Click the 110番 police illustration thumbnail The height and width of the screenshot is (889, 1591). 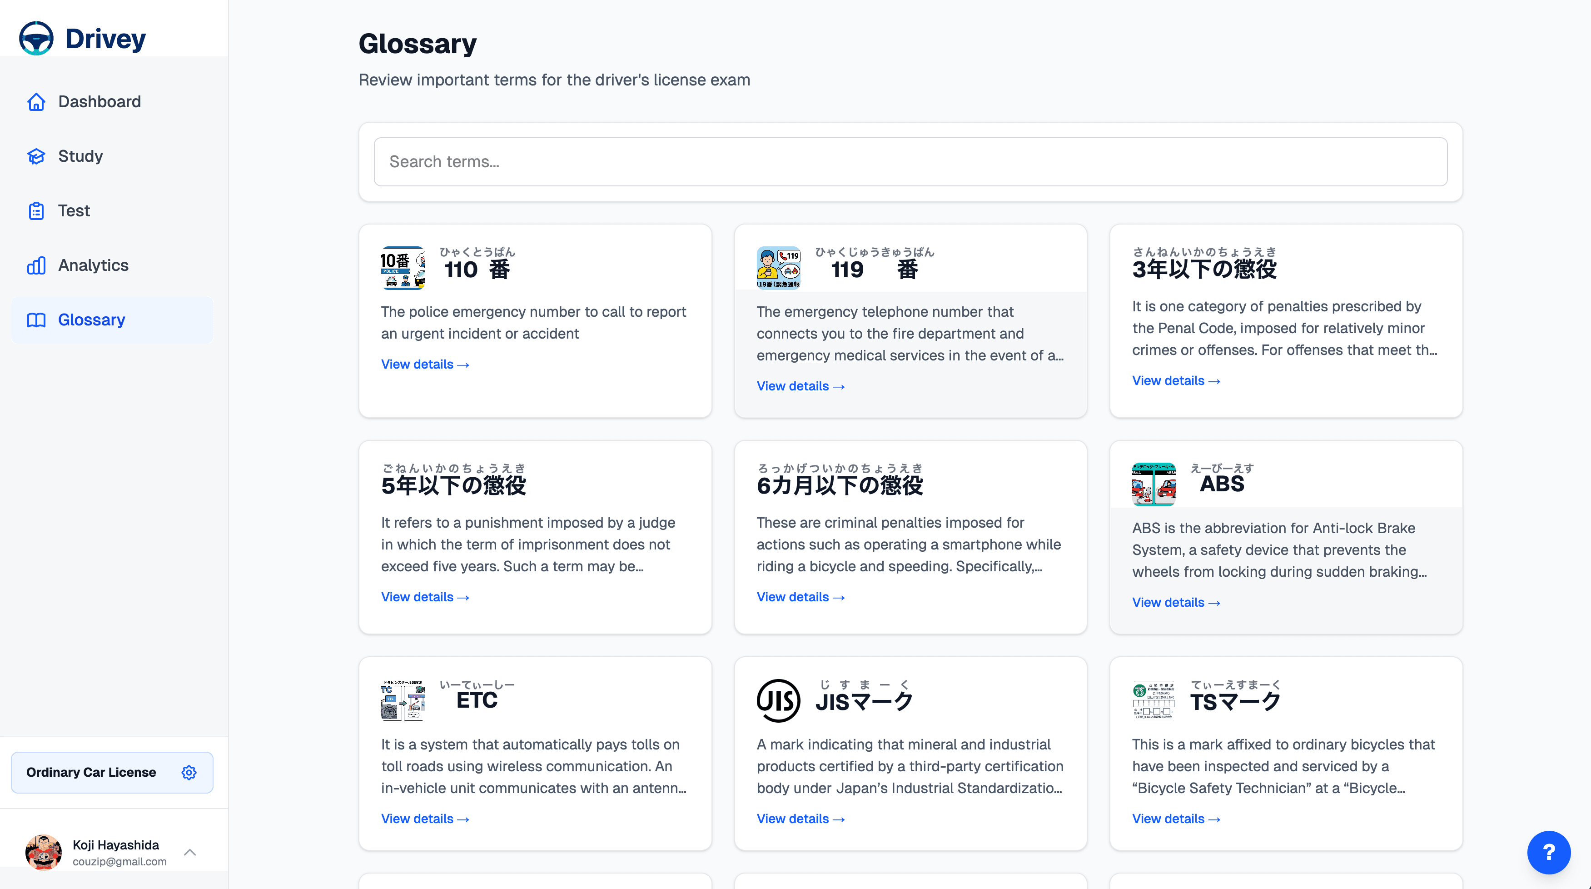(x=403, y=268)
